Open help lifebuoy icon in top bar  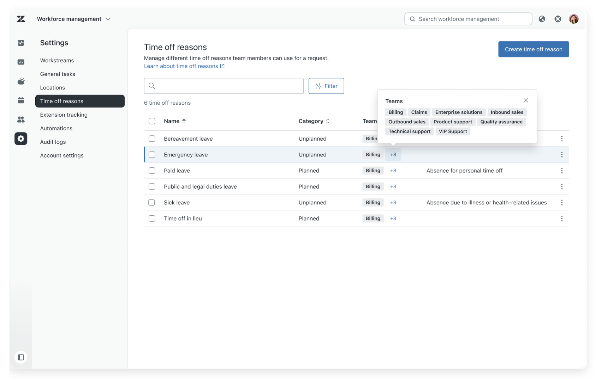tap(558, 19)
